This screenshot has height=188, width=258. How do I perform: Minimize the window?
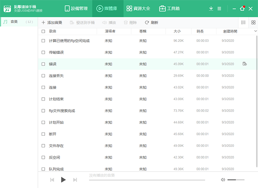234,9
